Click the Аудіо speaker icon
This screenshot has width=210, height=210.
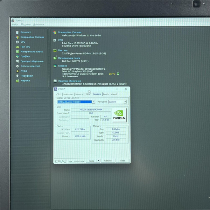pyautogui.click(x=17, y=71)
